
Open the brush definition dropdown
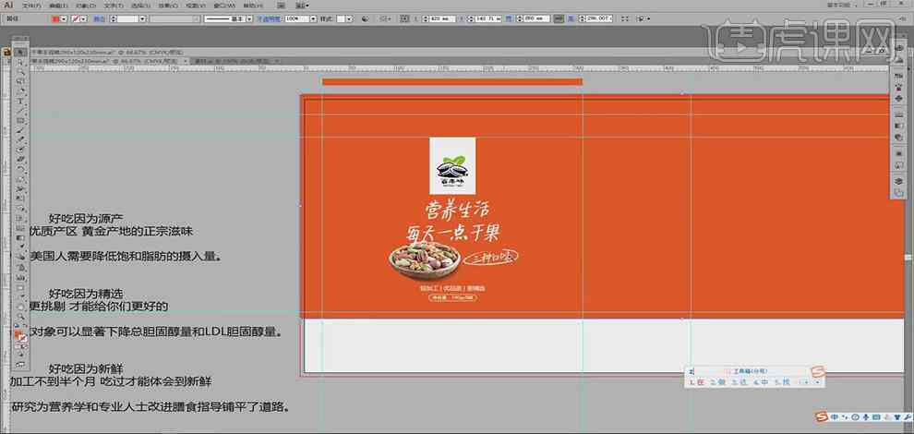249,18
